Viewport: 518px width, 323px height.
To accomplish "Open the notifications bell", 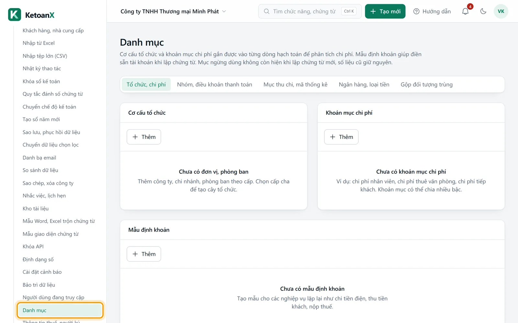I will point(465,11).
